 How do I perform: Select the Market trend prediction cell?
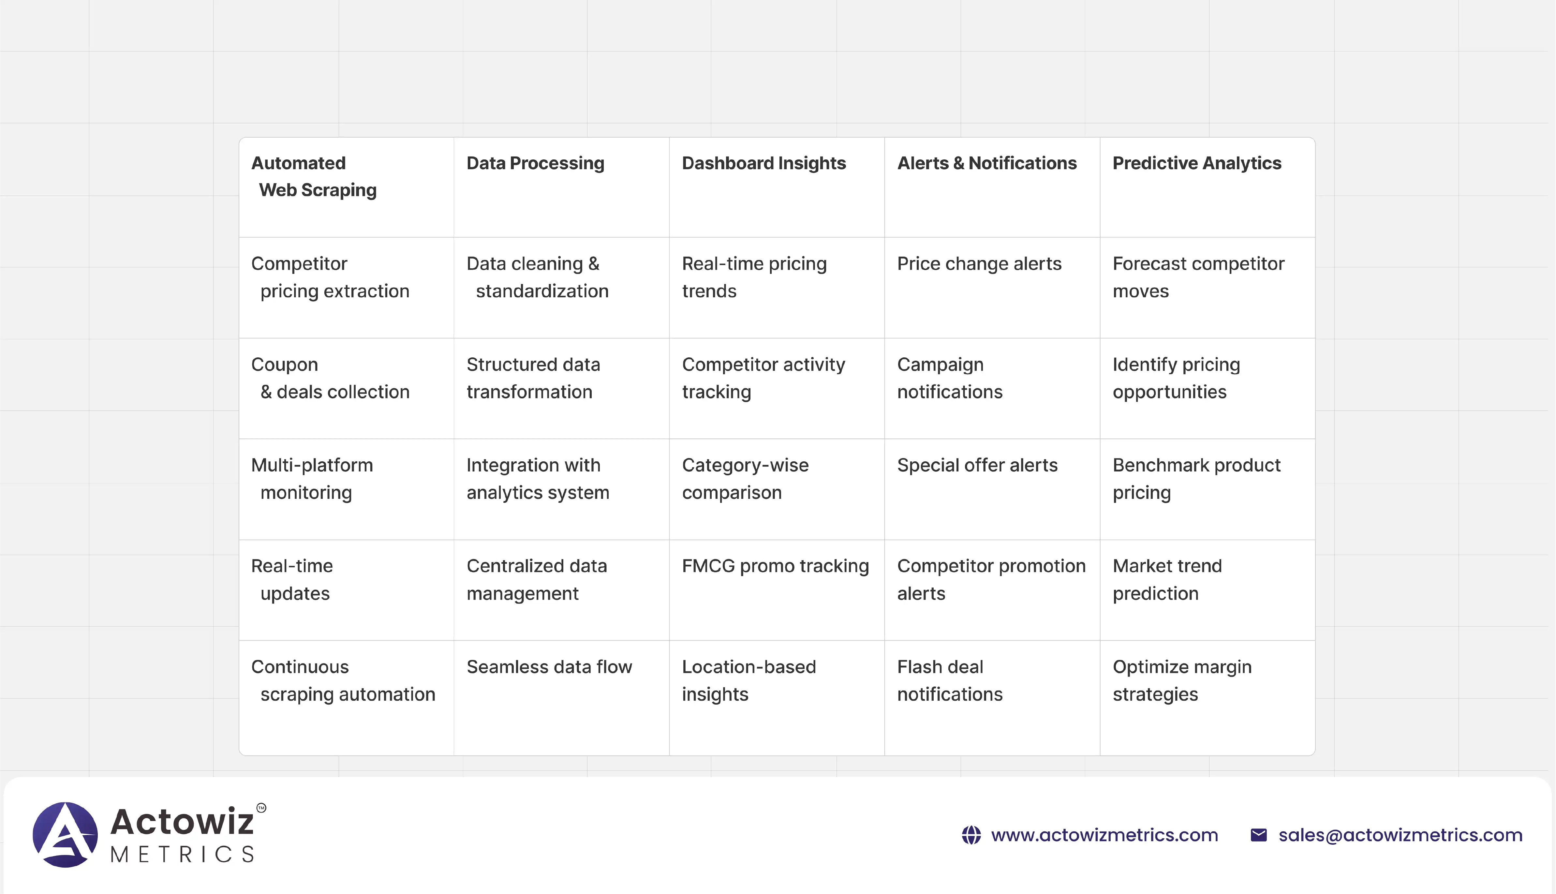click(1167, 580)
